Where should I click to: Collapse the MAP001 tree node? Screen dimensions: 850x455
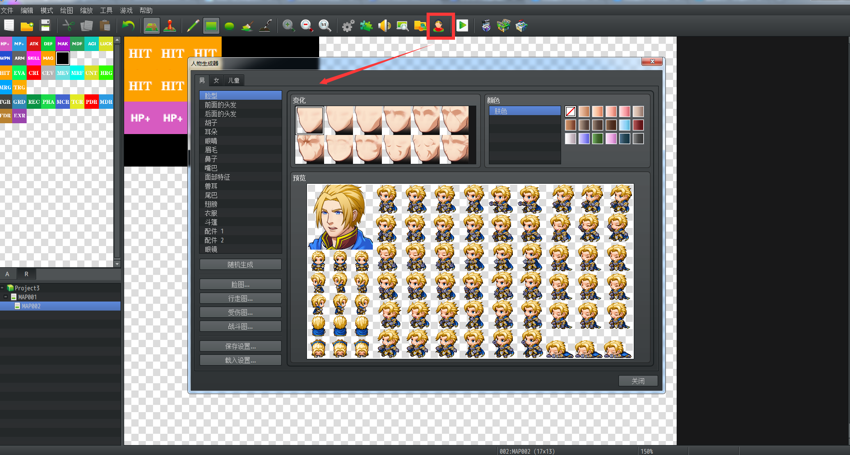6,297
